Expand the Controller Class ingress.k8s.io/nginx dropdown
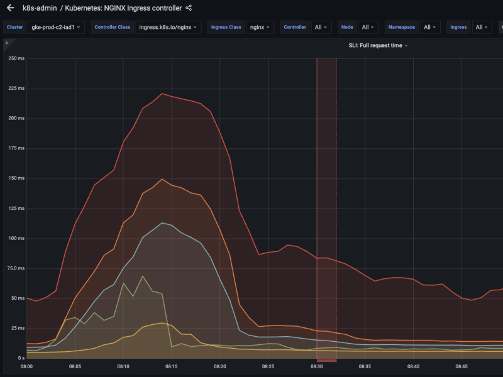This screenshot has width=503, height=377. [x=169, y=27]
